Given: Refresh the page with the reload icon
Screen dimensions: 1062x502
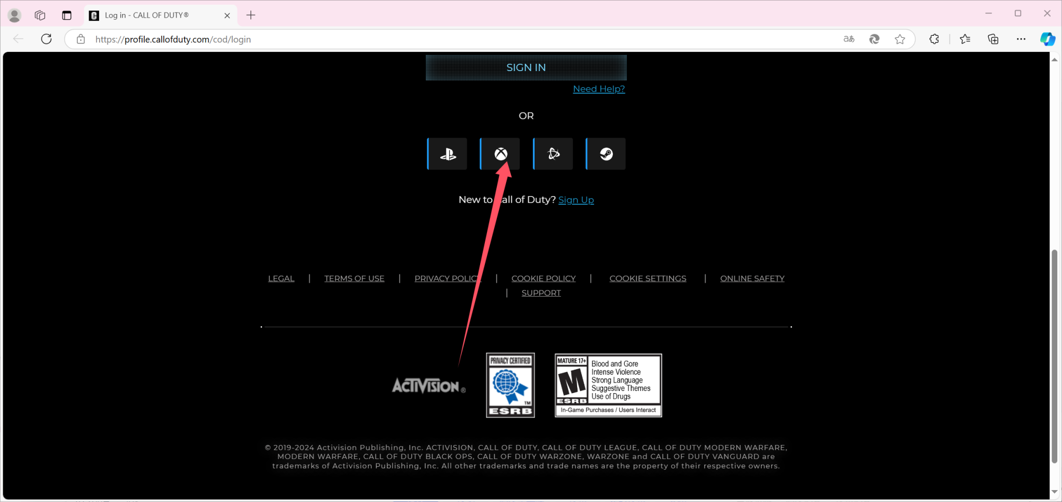Looking at the screenshot, I should pyautogui.click(x=46, y=39).
